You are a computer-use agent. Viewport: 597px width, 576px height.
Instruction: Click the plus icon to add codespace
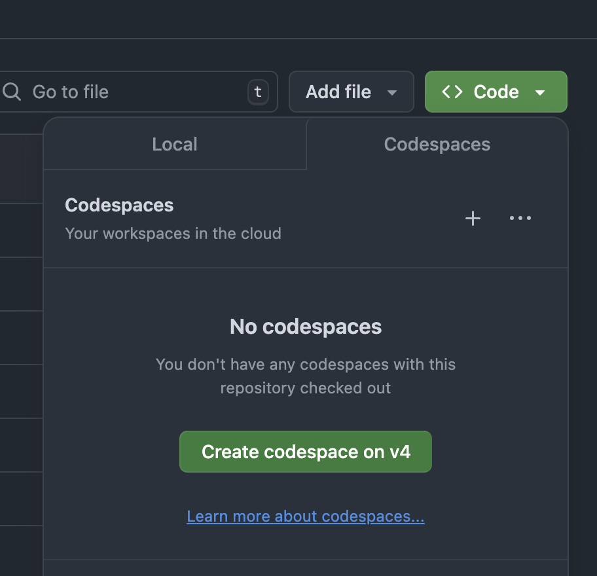click(473, 219)
